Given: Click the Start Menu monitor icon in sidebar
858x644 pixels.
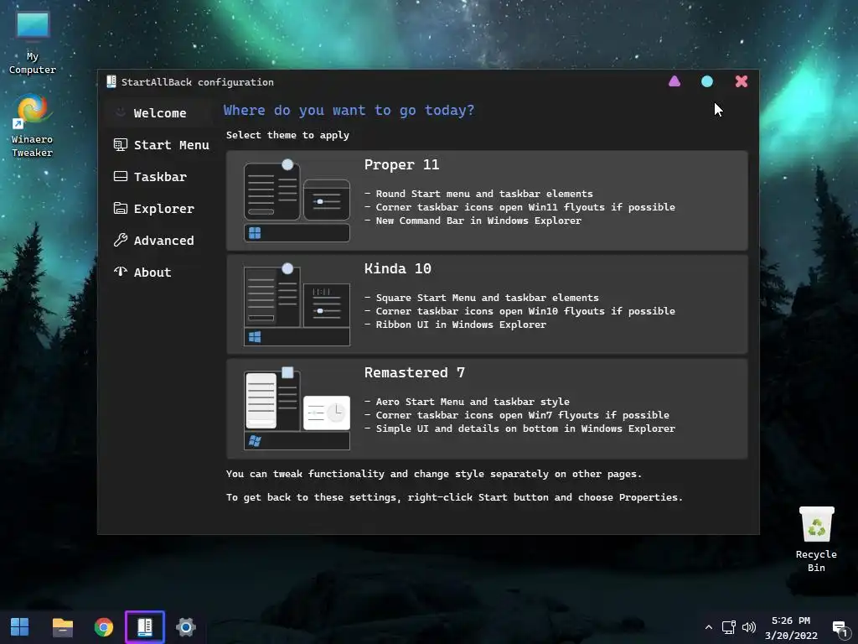Looking at the screenshot, I should (121, 144).
